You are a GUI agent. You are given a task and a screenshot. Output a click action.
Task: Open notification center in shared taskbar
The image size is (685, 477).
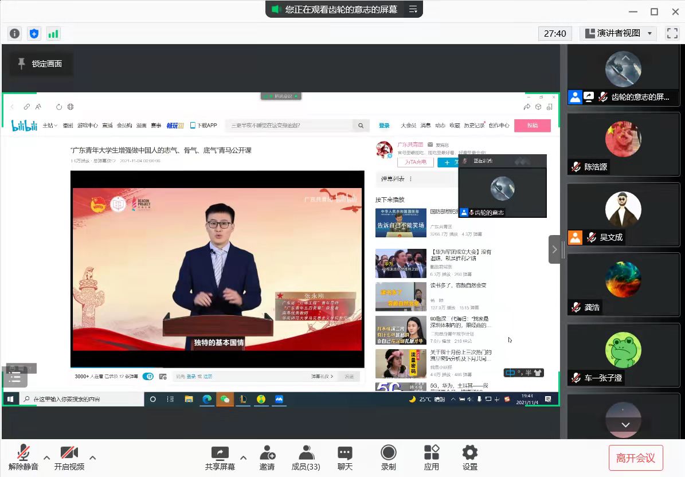click(548, 399)
